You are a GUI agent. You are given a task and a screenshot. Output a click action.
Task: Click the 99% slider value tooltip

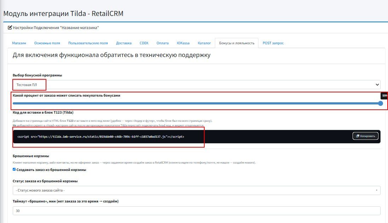coord(384,96)
